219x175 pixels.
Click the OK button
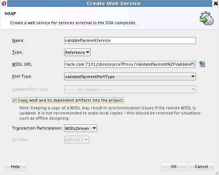[174, 167]
